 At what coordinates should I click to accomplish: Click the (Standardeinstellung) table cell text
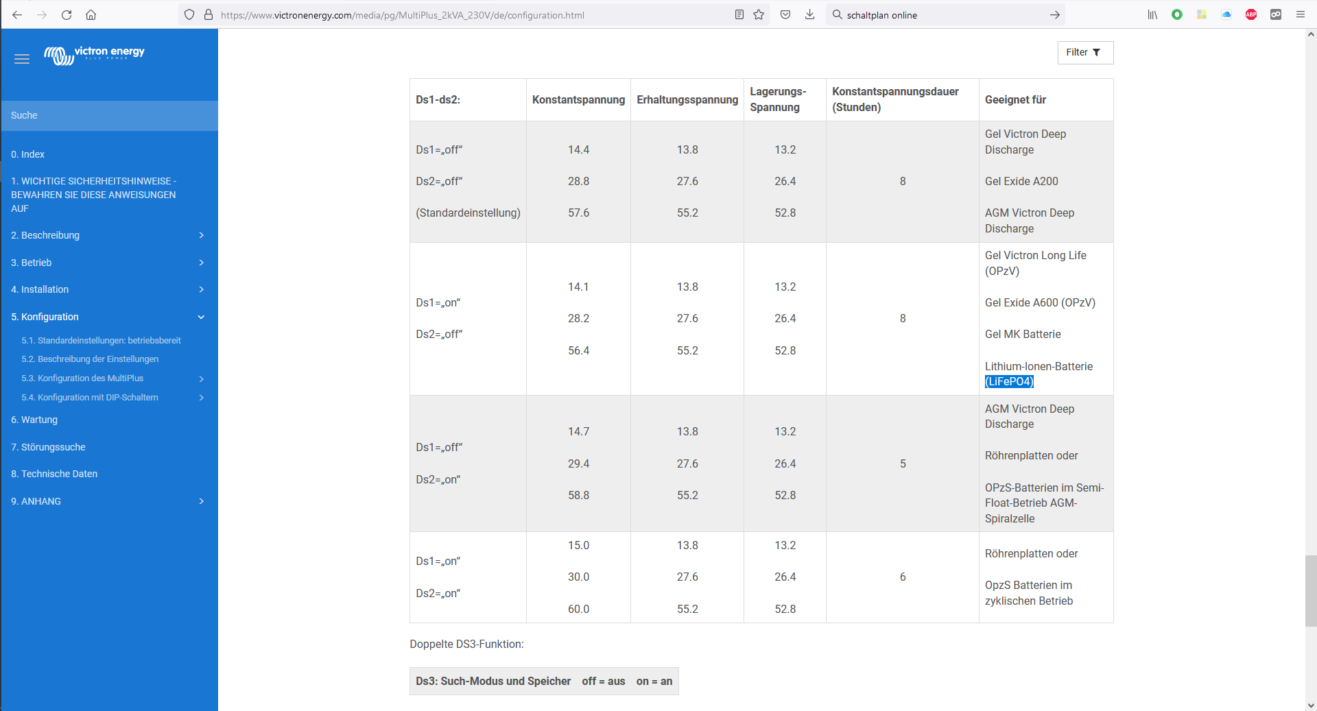pos(468,213)
